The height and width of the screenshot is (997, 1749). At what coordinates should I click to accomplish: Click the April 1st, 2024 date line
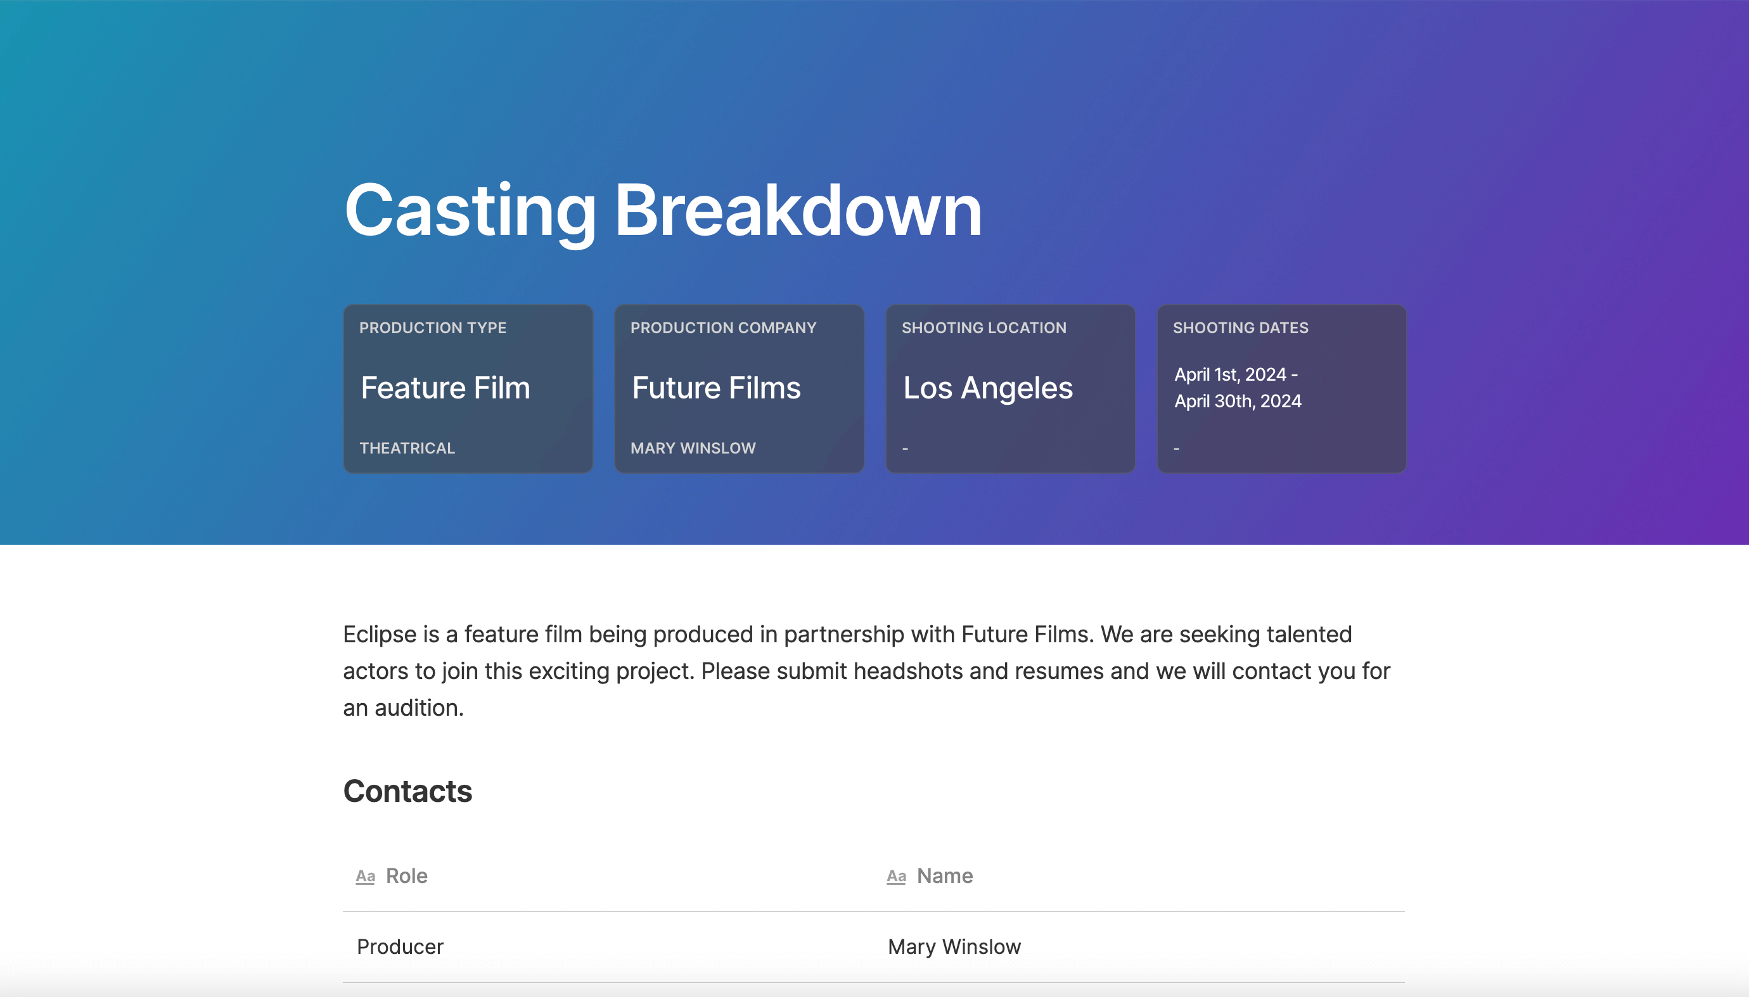coord(1236,374)
